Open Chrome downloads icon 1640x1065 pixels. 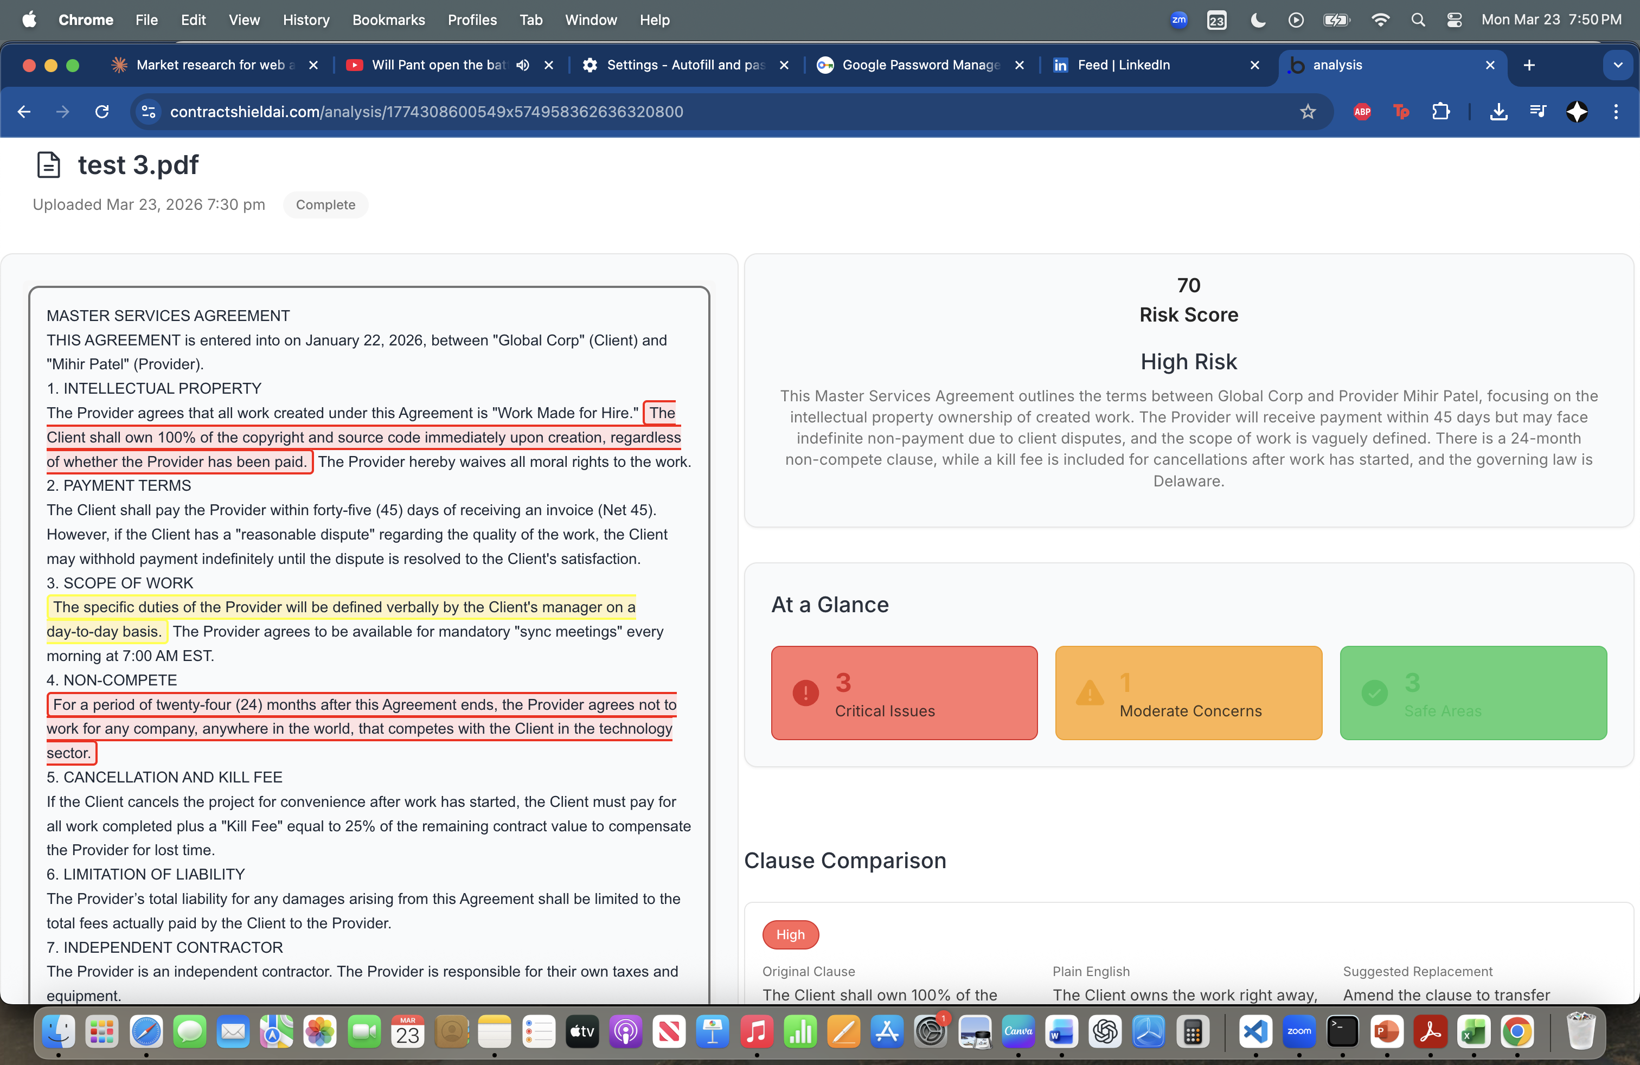click(1498, 112)
